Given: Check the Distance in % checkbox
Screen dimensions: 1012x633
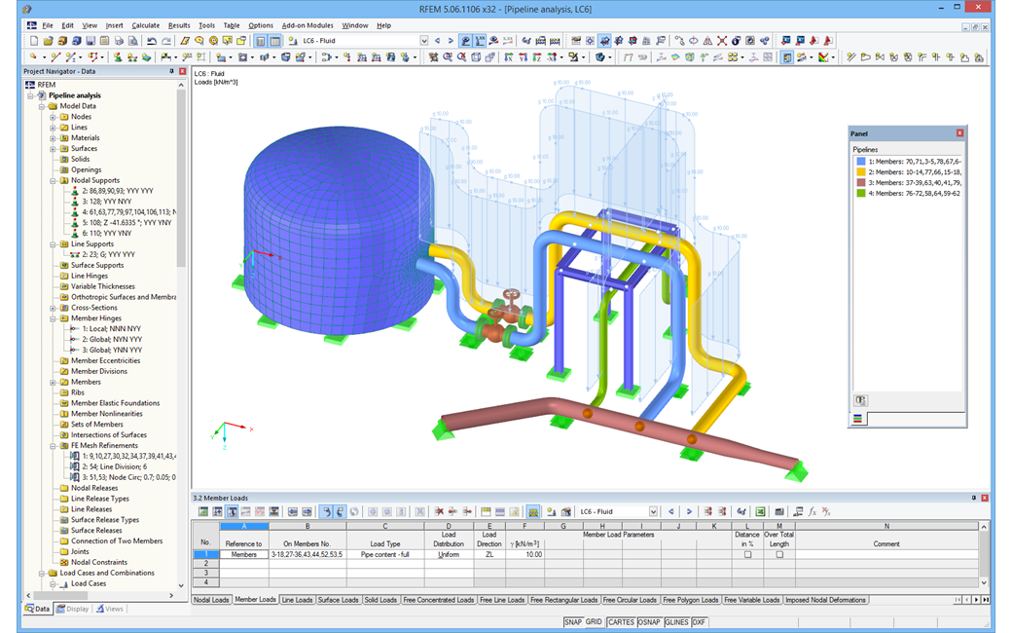Looking at the screenshot, I should pos(748,554).
